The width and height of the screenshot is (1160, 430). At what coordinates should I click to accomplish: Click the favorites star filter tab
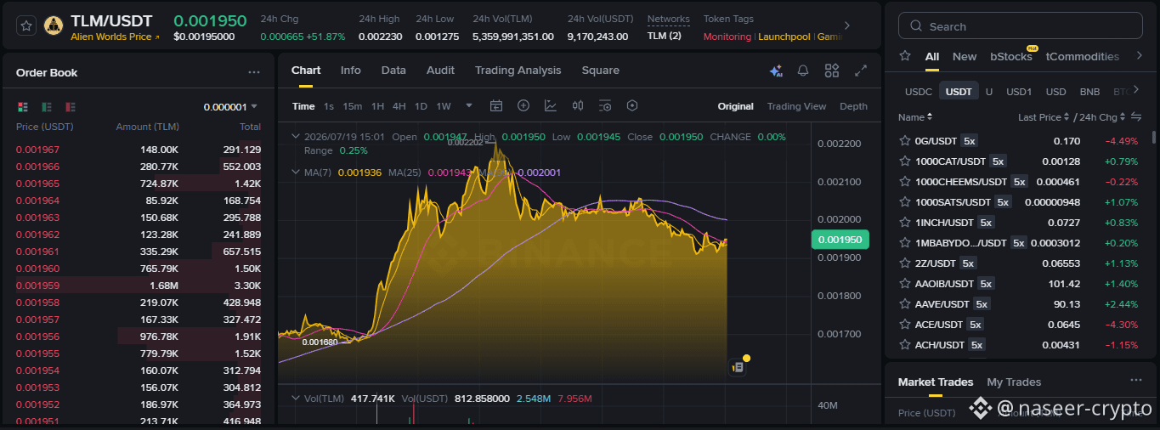point(905,56)
